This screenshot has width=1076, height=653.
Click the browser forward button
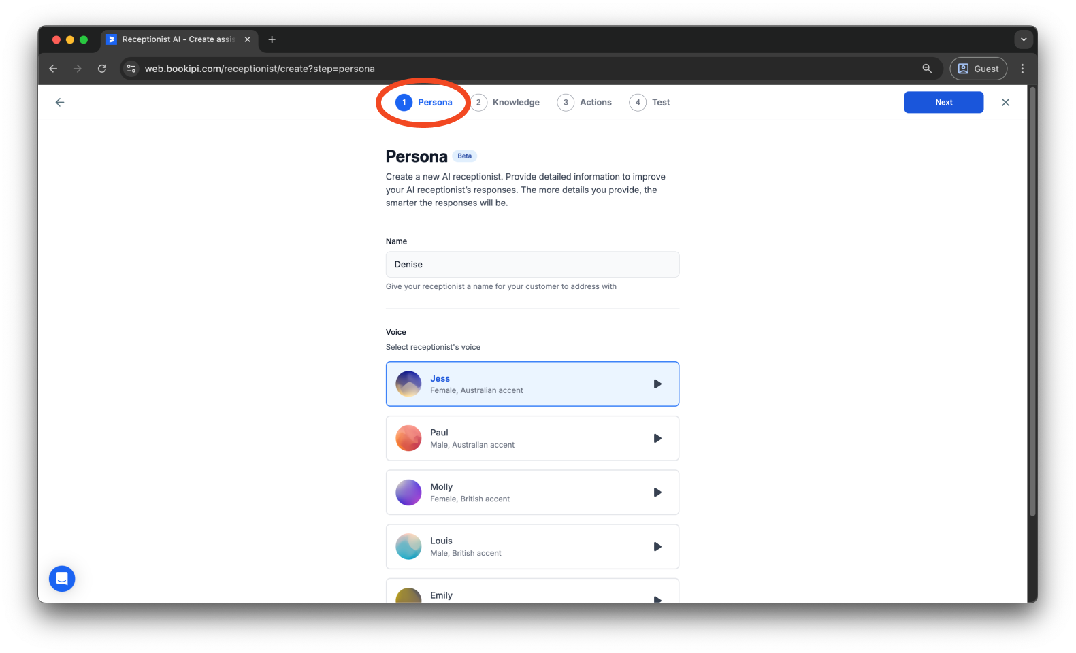78,69
